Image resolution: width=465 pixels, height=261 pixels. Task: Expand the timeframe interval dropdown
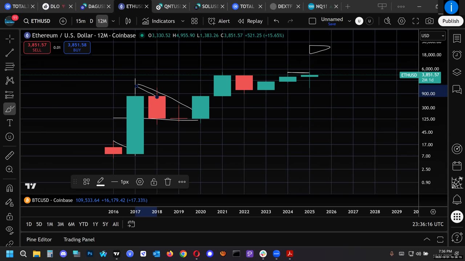coord(113,21)
